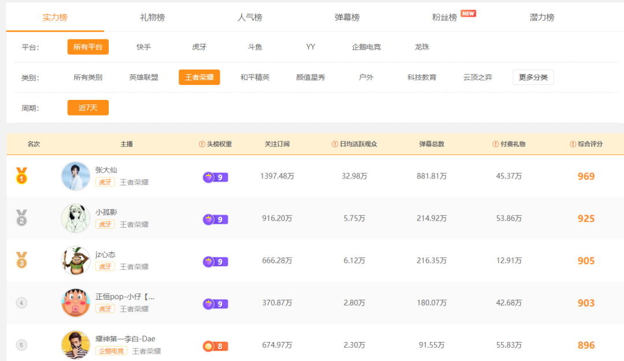Image resolution: width=624 pixels, height=361 pixels.
Task: Choose category 云顶之弈
Action: click(x=478, y=77)
